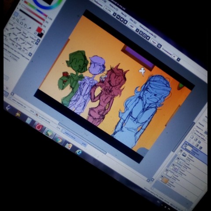The height and width of the screenshot is (211, 211).
Task: Pick the black background color swatch
Action: click(40, 35)
